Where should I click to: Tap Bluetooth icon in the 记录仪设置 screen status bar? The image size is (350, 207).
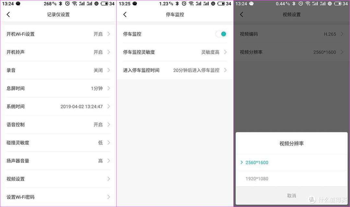[61, 4]
